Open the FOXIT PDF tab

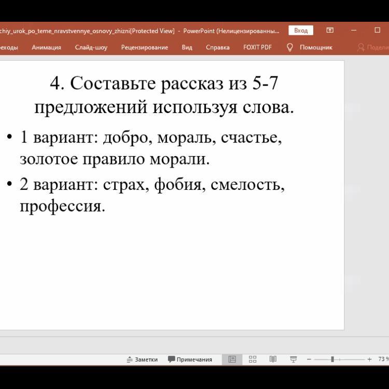257,47
